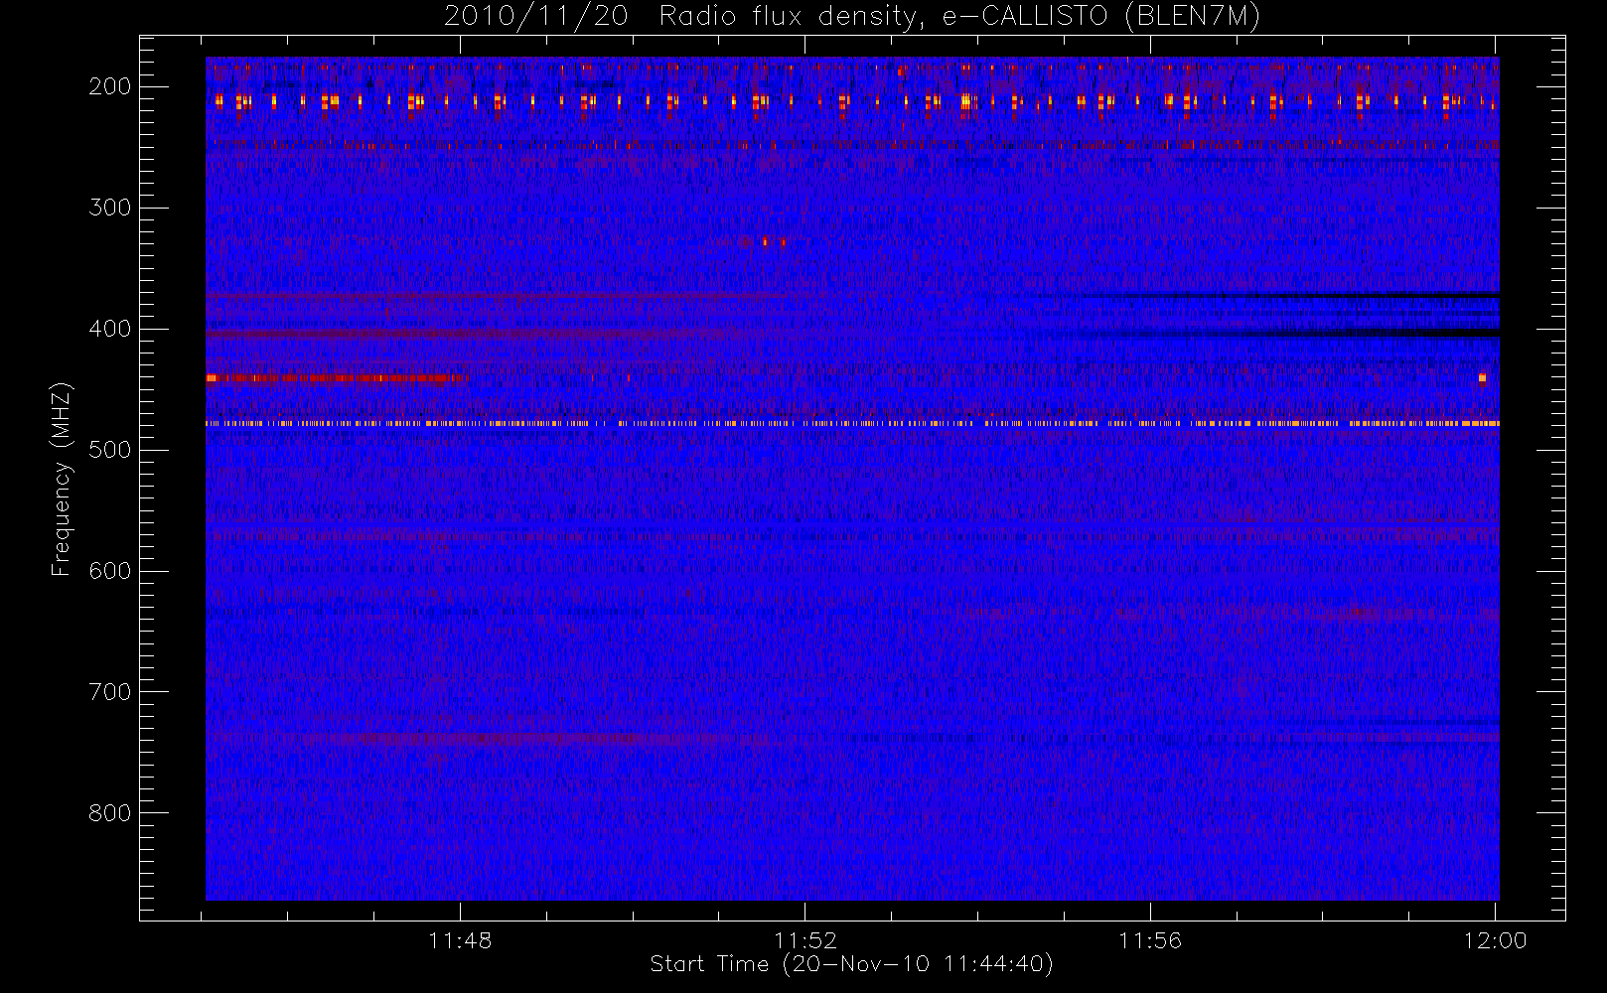Click the small bright spot near 330 MHz
1607x993 pixels.
(x=765, y=241)
